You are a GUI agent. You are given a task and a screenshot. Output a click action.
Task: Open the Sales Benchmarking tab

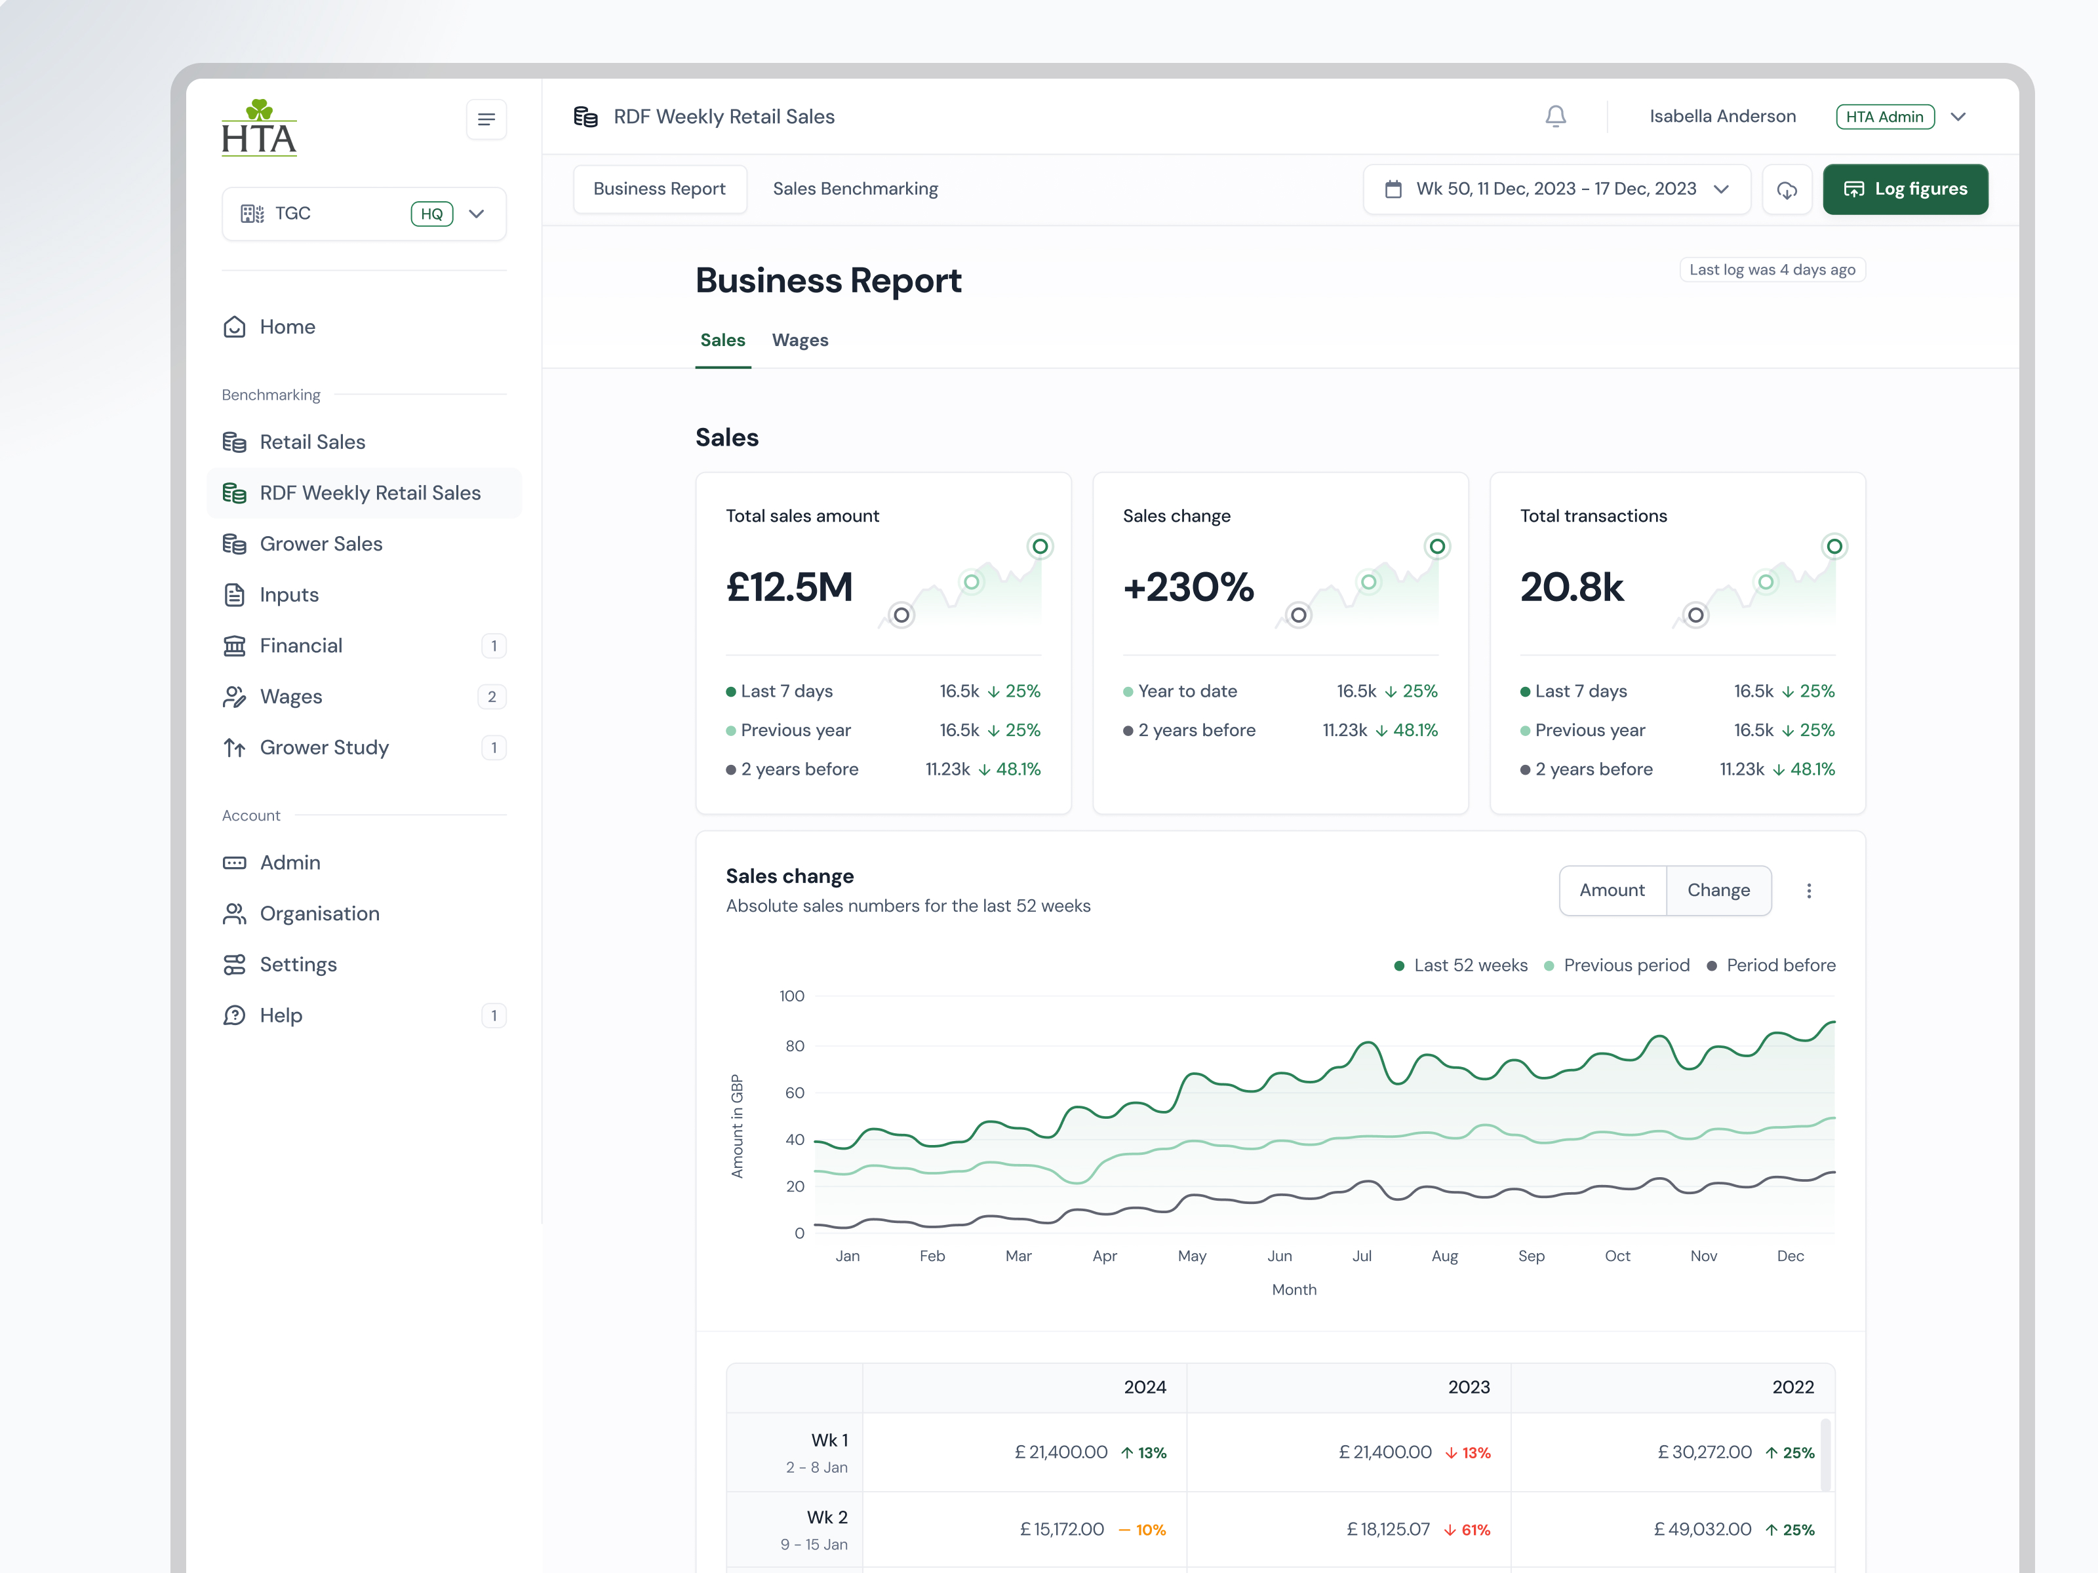[x=854, y=189]
